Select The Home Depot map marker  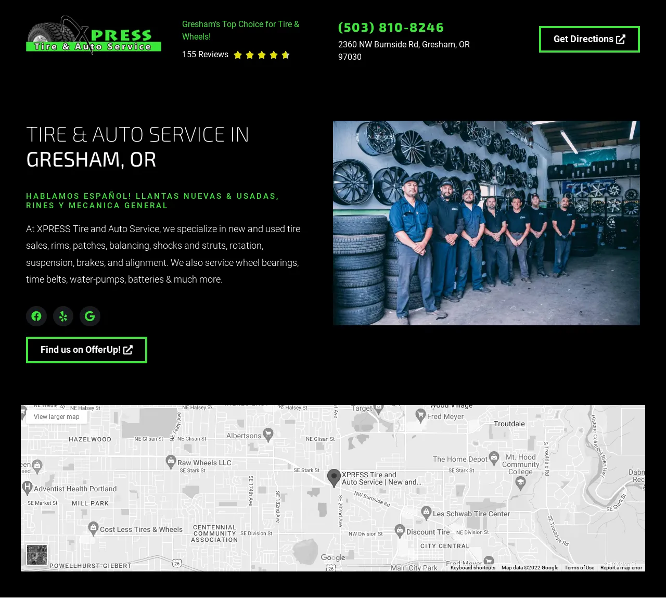point(494,458)
